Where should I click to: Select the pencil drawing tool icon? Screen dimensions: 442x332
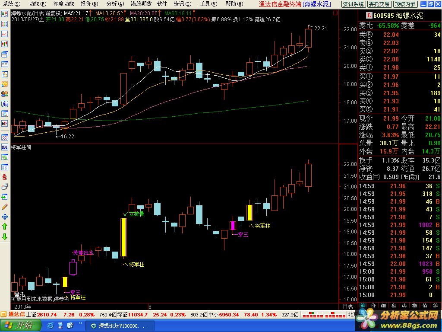pos(4,207)
